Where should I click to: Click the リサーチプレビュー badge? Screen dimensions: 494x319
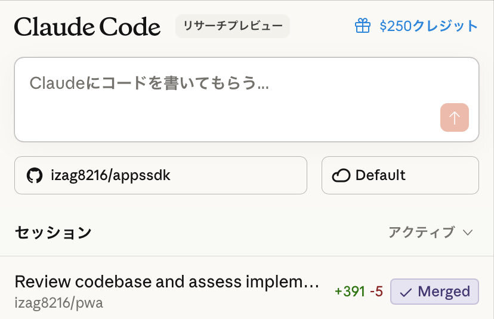point(232,26)
